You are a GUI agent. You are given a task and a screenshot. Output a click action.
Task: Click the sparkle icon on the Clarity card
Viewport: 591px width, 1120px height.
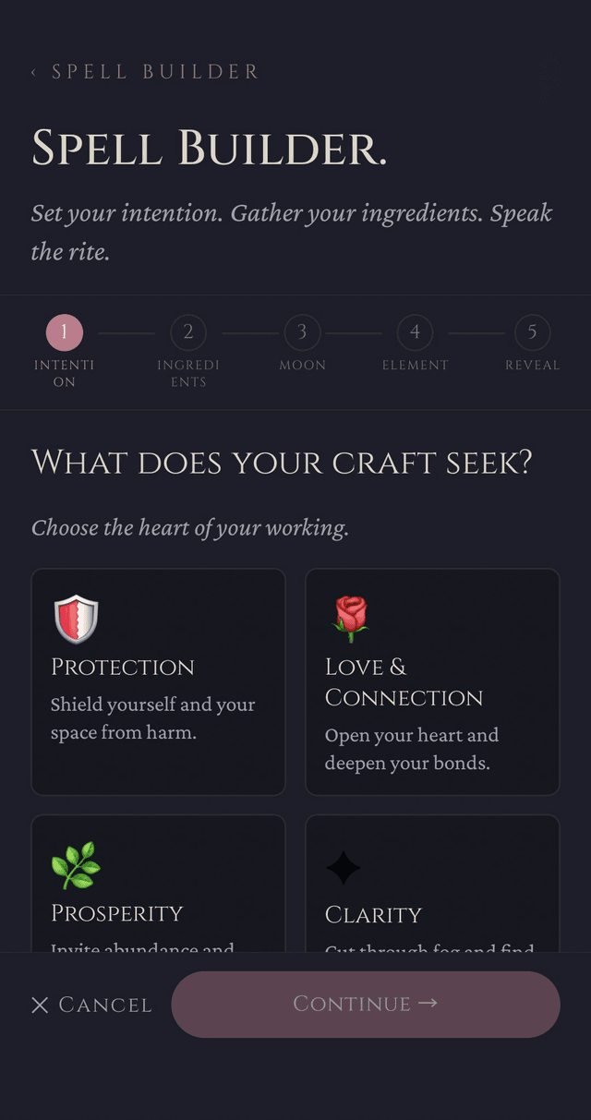pos(344,867)
